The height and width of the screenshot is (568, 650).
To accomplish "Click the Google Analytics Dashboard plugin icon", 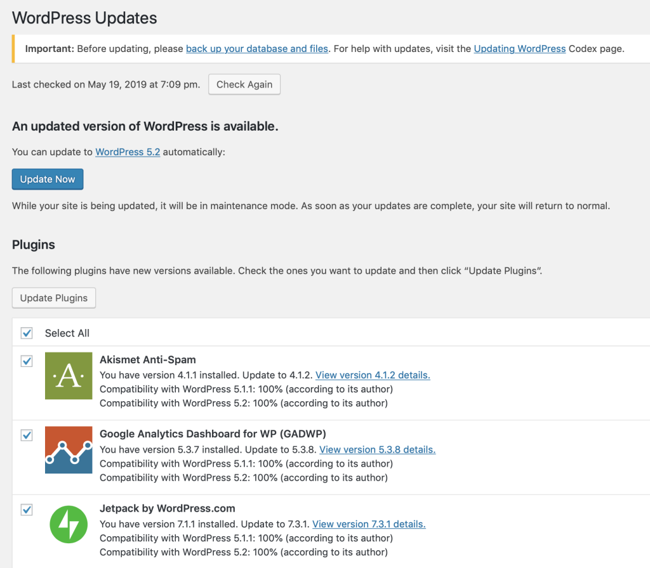I will point(69,450).
